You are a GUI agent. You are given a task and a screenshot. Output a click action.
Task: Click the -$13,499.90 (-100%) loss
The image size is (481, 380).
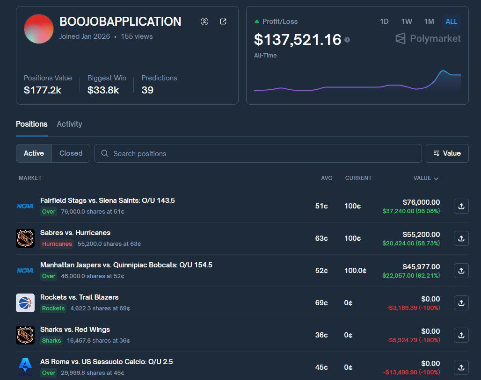(411, 373)
